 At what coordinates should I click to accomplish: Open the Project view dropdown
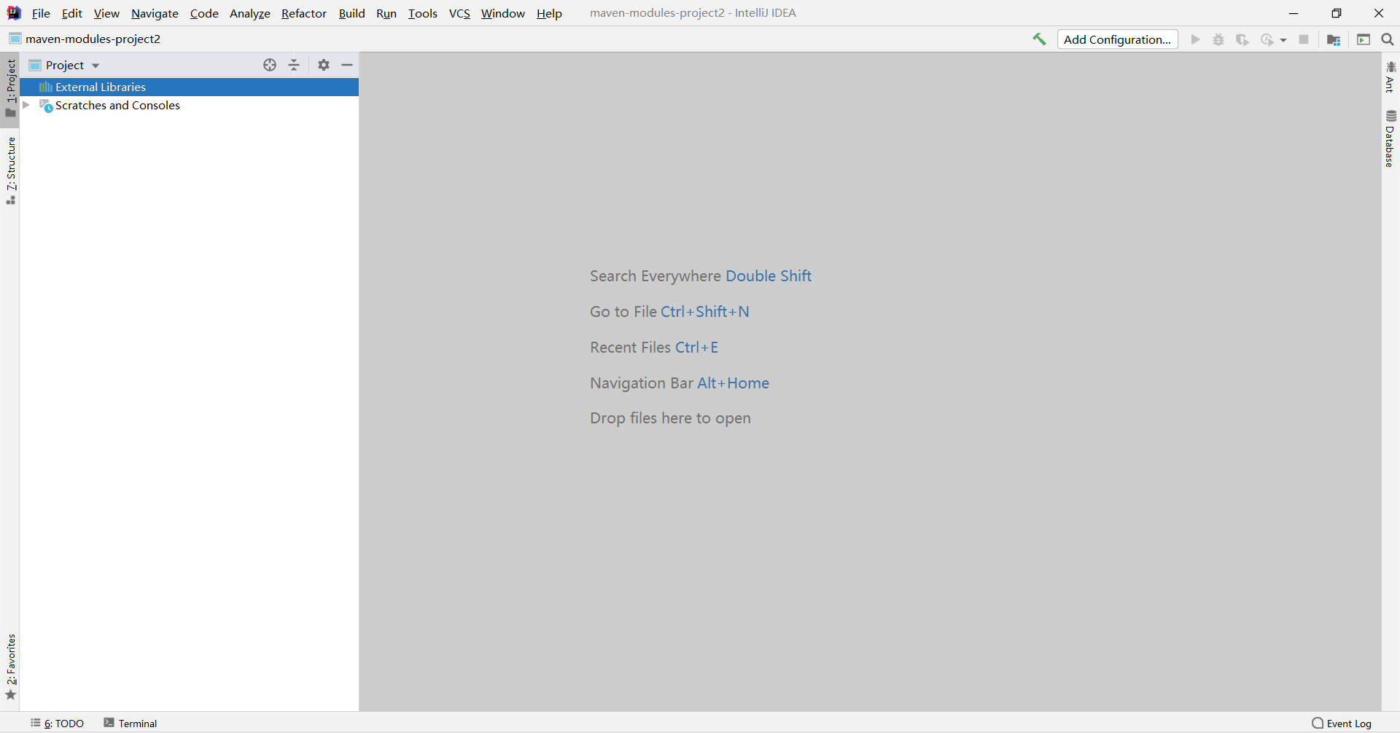point(96,66)
